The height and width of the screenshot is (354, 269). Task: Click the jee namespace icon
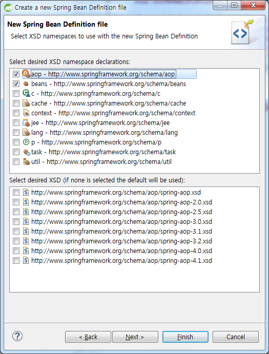(x=26, y=122)
